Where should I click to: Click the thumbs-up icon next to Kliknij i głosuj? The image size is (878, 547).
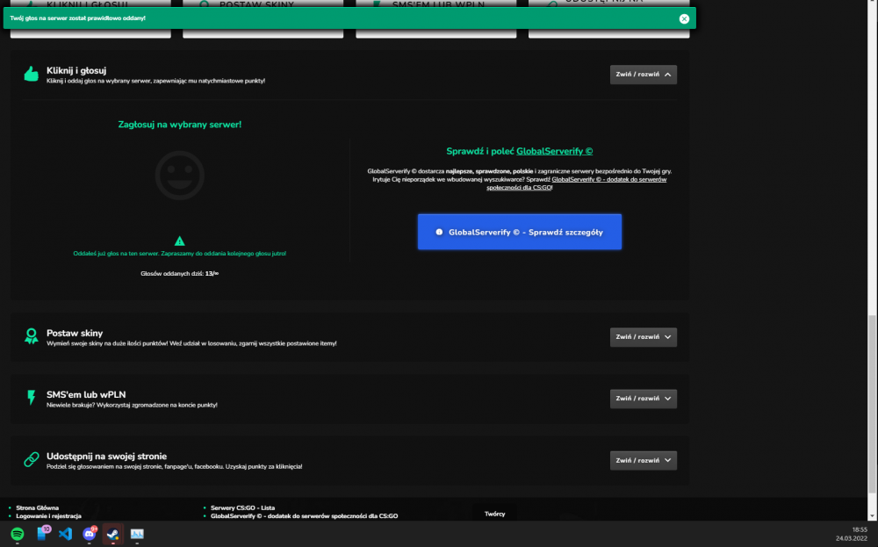pyautogui.click(x=32, y=74)
